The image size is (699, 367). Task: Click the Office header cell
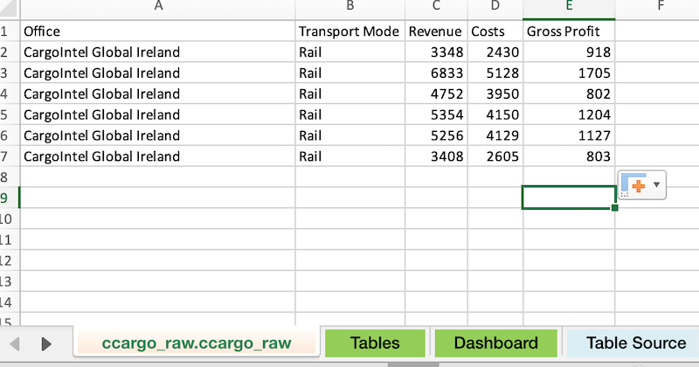[x=157, y=31]
